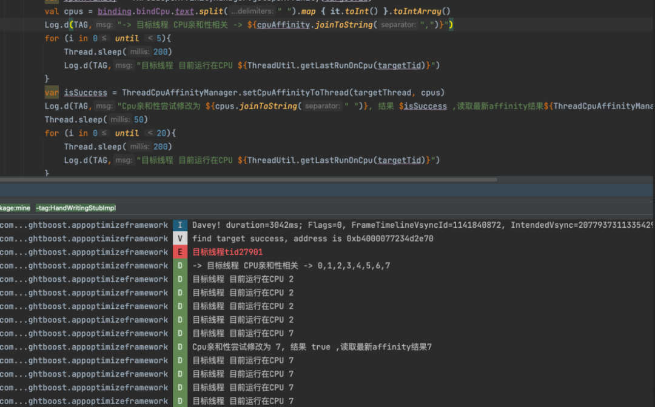Click the loop limit 20 after until
The image size is (655, 407).
click(x=161, y=133)
